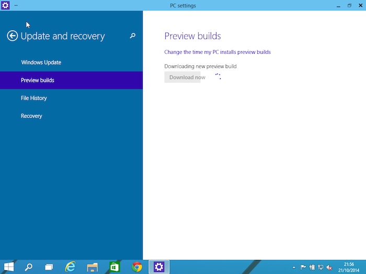Viewport: 366px width, 274px height.
Task: Open taskbar Search
Action: click(x=29, y=267)
